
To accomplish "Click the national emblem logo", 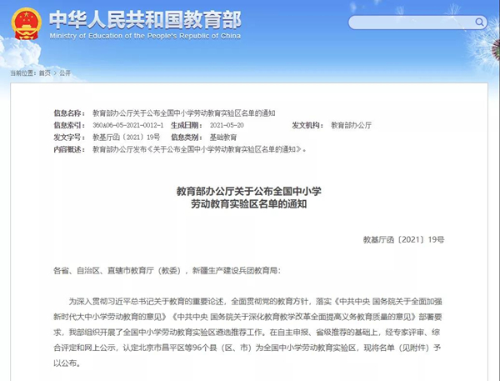I will [x=24, y=27].
